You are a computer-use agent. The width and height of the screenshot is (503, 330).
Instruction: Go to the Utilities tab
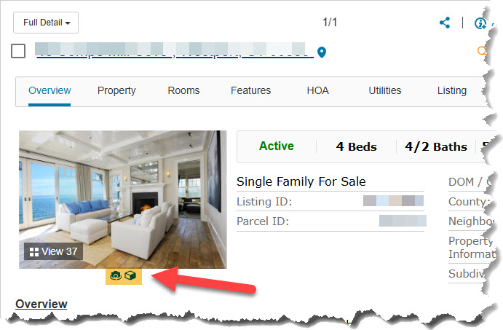384,90
